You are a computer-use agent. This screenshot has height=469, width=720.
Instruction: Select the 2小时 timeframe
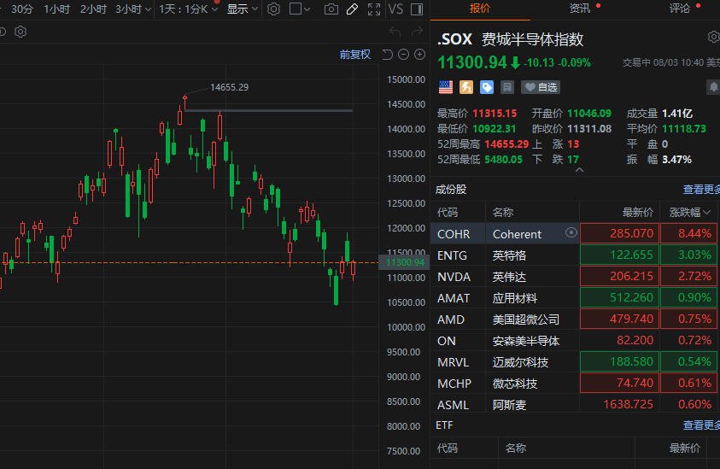pyautogui.click(x=93, y=9)
